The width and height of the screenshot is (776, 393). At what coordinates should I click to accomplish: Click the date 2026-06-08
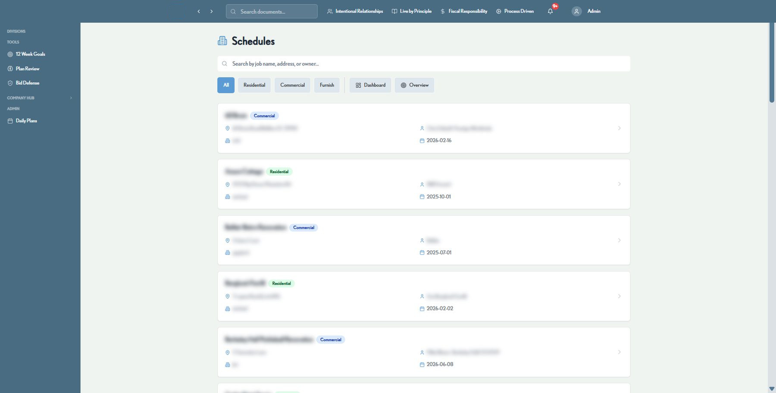(440, 365)
